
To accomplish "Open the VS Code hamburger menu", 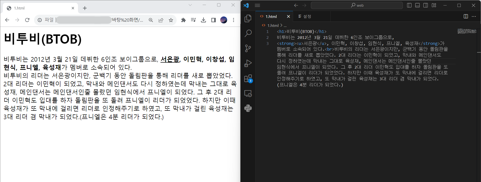I will click(x=258, y=5).
